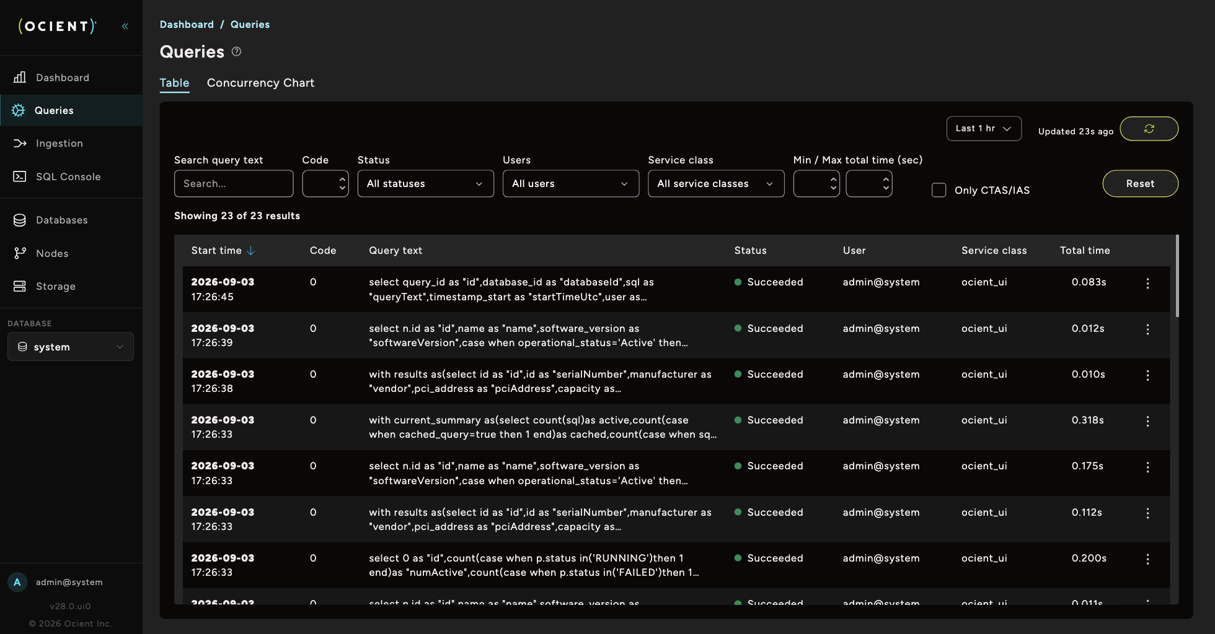Screen dimensions: 1215x634
Task: Refresh the query list
Action: tap(1149, 129)
